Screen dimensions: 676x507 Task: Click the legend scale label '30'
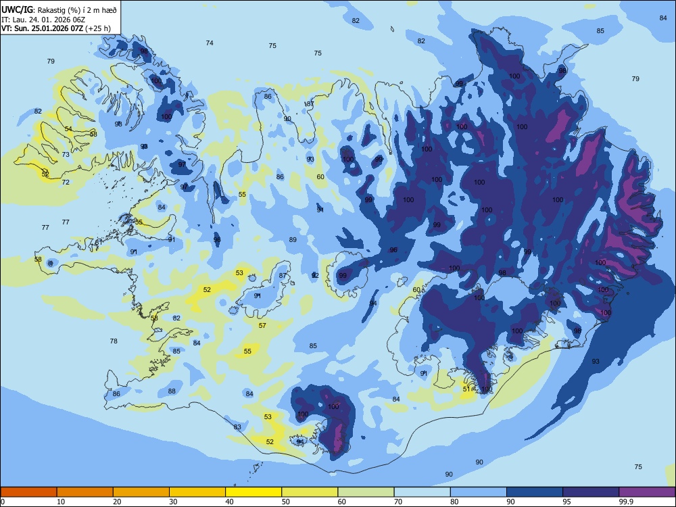pos(173,502)
